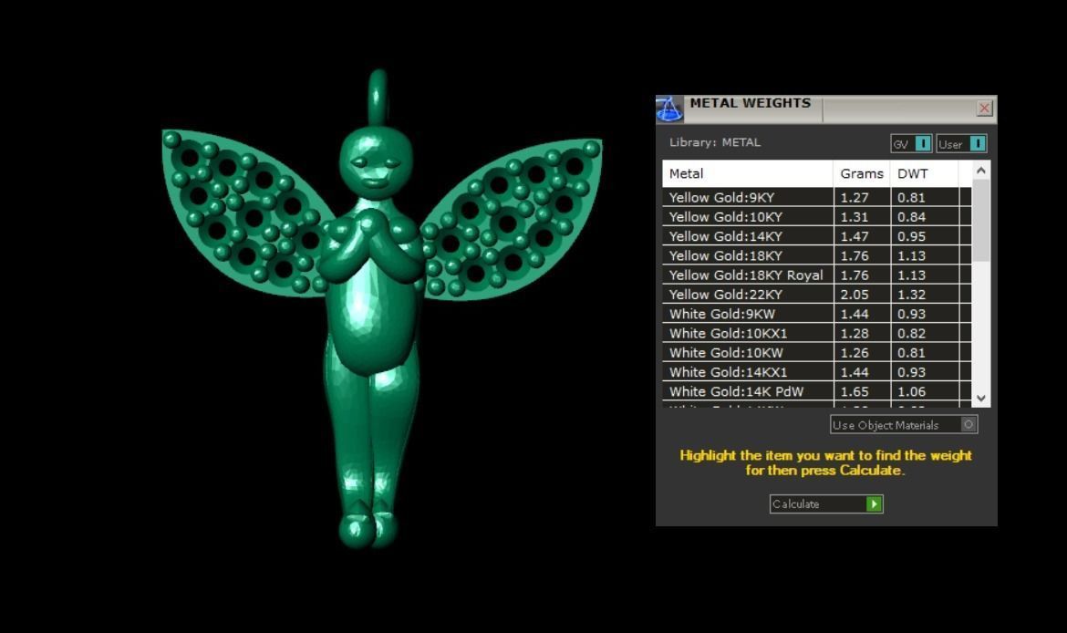Click the Grams column header
Viewport: 1067px width, 633px height.
pyautogui.click(x=862, y=173)
